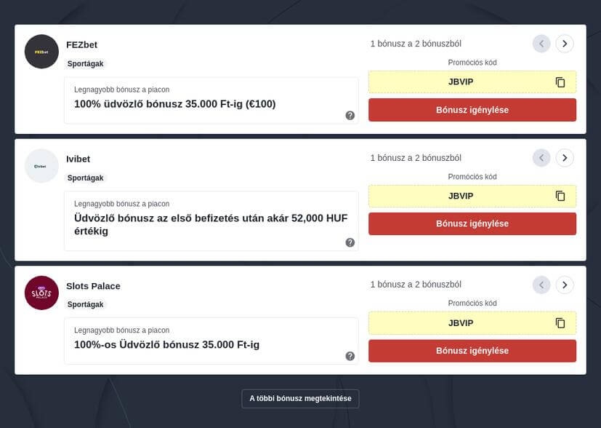Click the Ivibet logo

coord(41,166)
